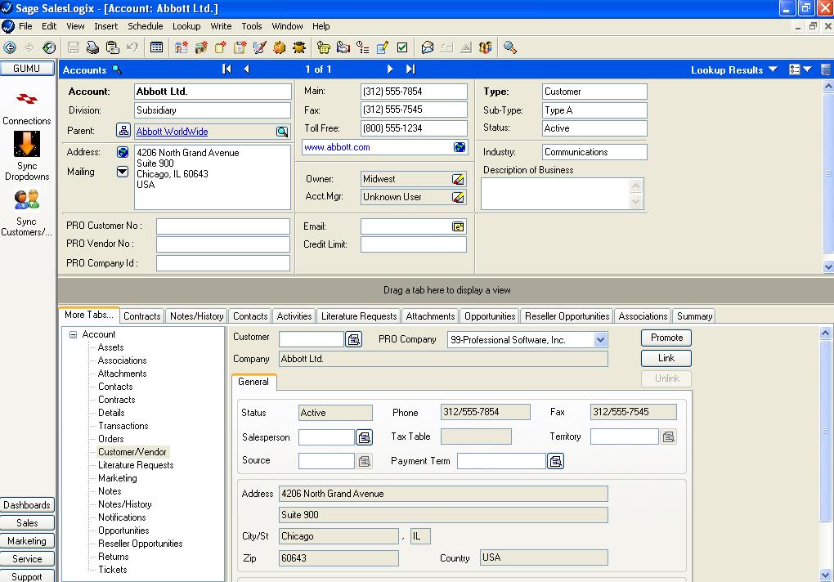834x582 pixels.
Task: Jump to the last account record arrow
Action: 410,69
